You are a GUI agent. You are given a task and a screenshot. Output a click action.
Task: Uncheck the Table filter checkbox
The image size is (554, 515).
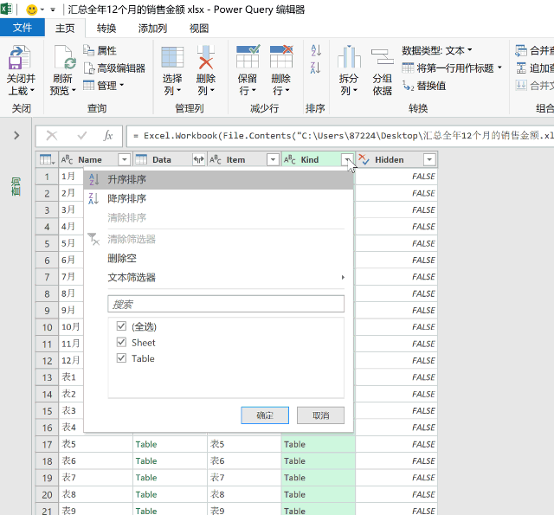tap(121, 358)
